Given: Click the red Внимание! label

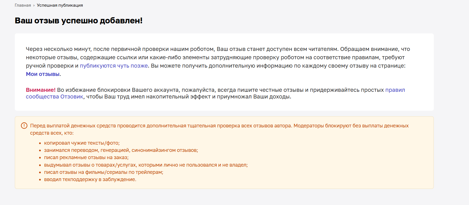Looking at the screenshot, I should click(41, 90).
